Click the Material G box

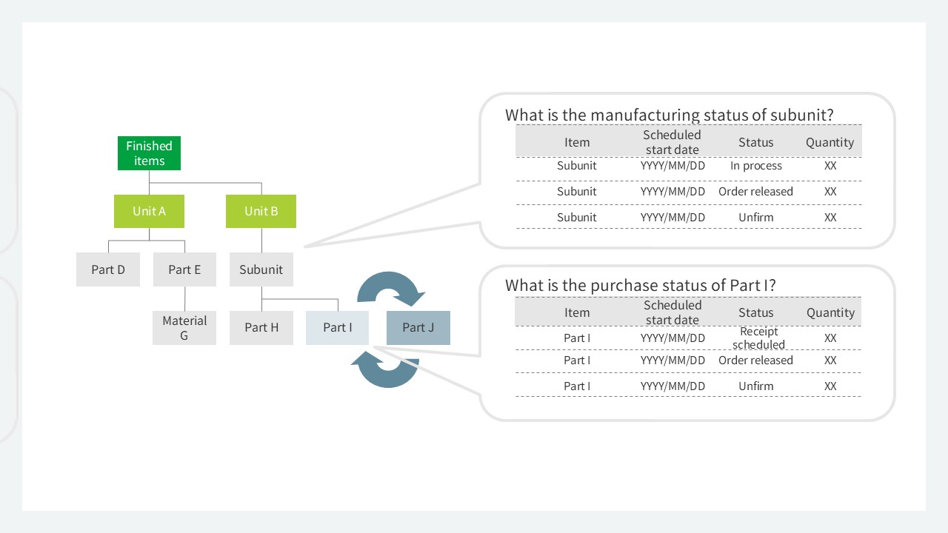(x=184, y=328)
